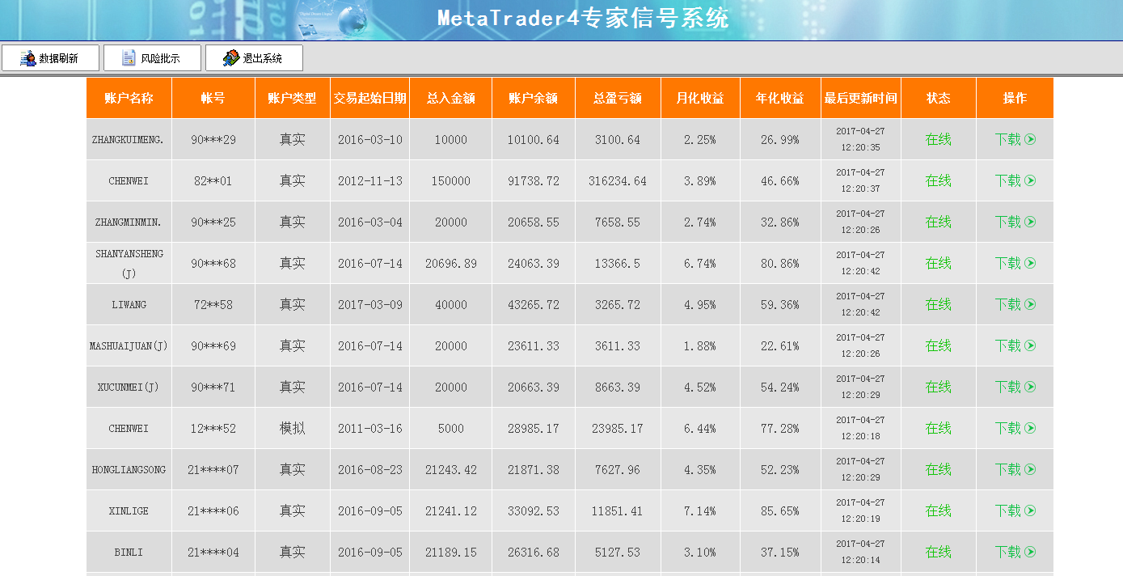Click deposit amount 150000

451,180
